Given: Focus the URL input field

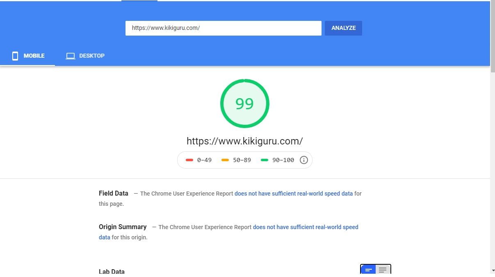Looking at the screenshot, I should (x=224, y=28).
